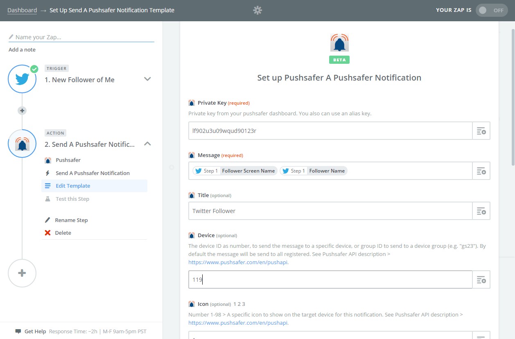This screenshot has height=339, width=515.
Task: Click the green check badge on Twitter step
Action: [34, 69]
